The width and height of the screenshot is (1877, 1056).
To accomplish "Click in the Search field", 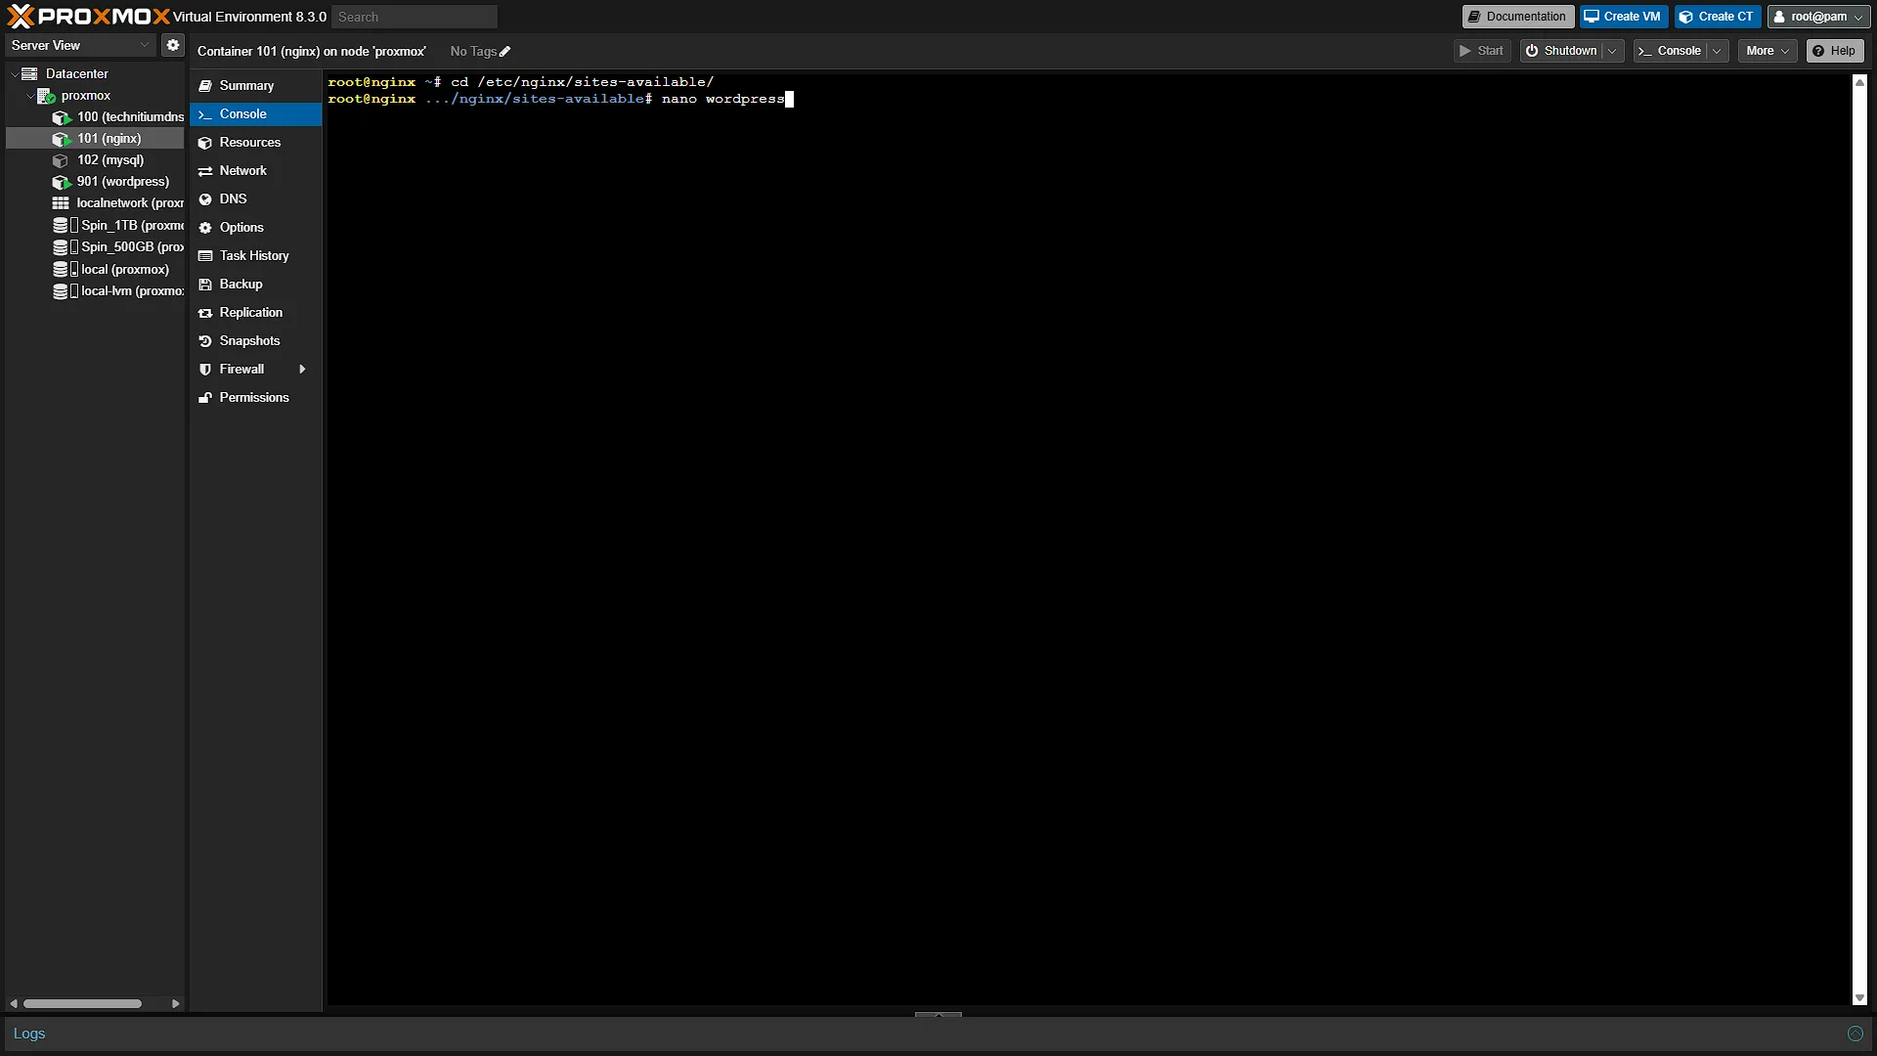I will [x=415, y=17].
